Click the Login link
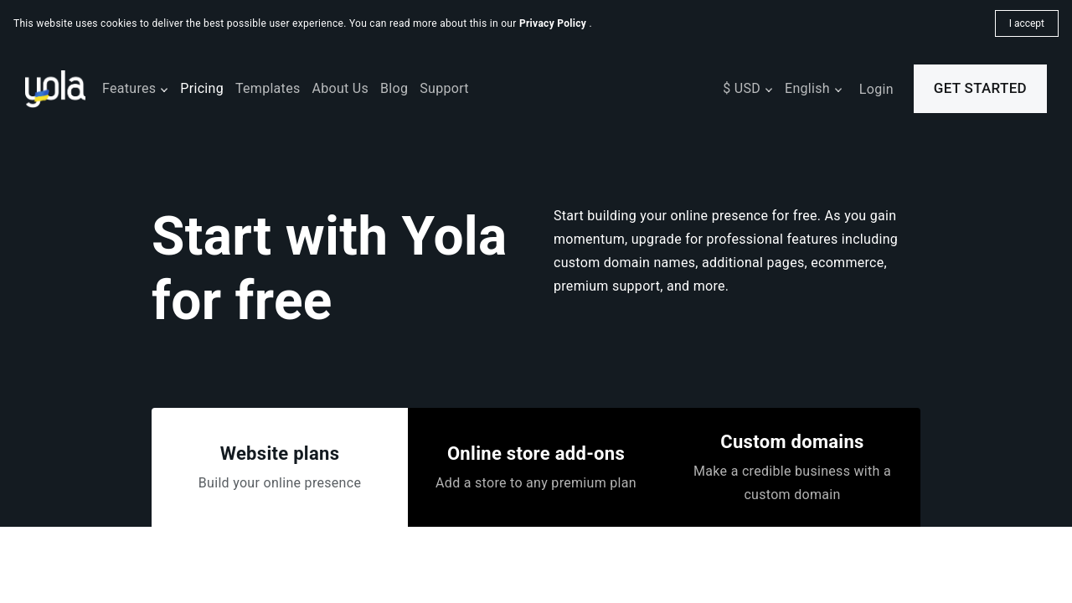1072x603 pixels. click(876, 90)
